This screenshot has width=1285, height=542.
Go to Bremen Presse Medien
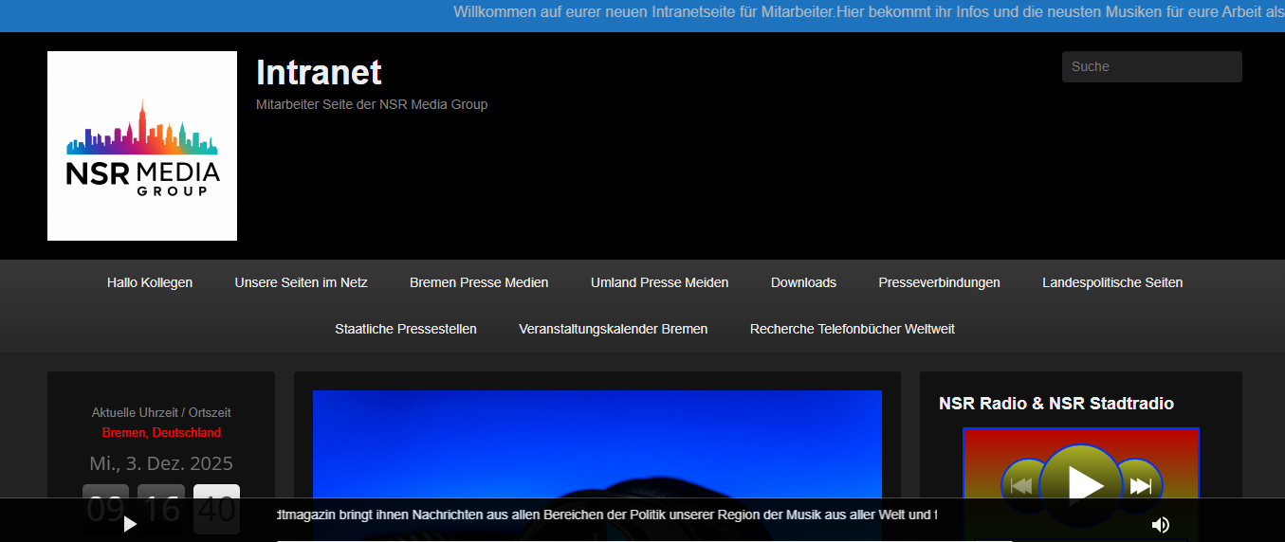(479, 282)
